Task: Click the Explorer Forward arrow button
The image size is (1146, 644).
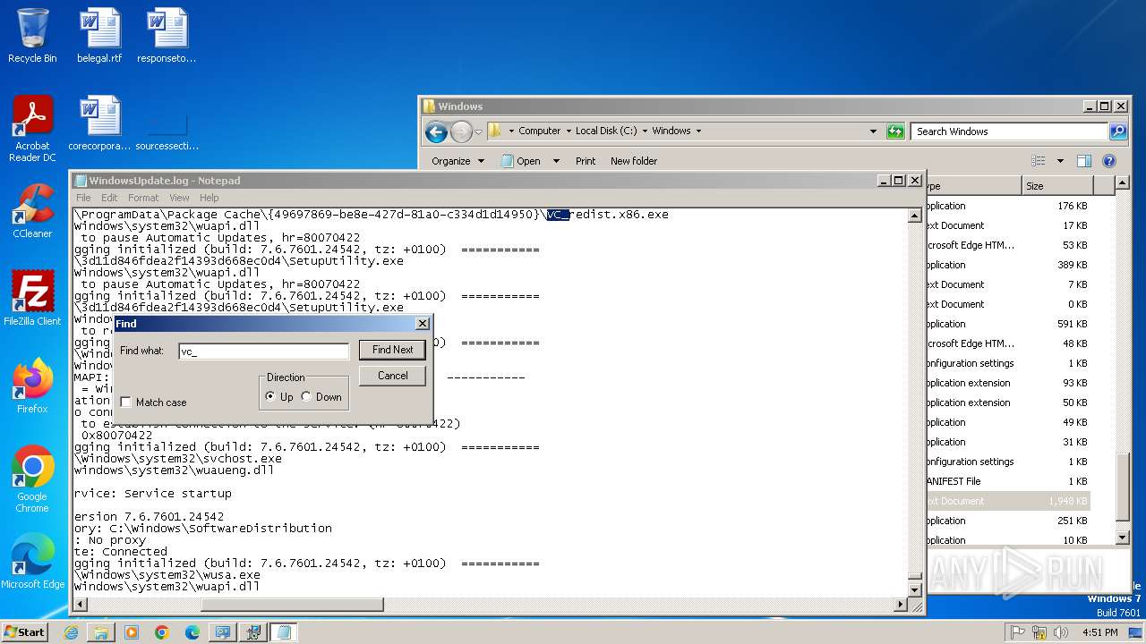Action: pyautogui.click(x=461, y=131)
